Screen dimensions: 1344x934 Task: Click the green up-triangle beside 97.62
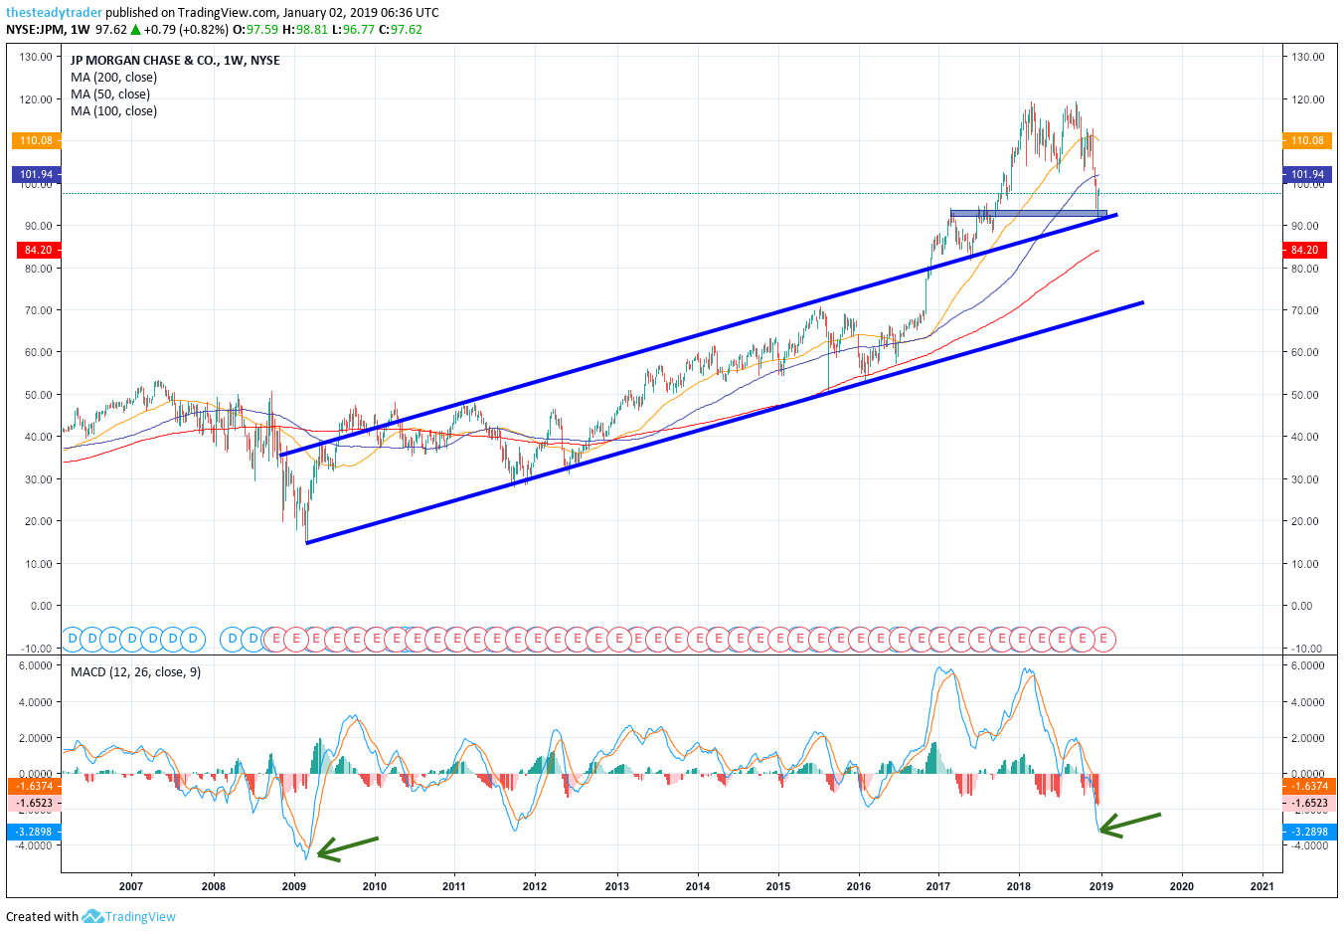tap(135, 30)
